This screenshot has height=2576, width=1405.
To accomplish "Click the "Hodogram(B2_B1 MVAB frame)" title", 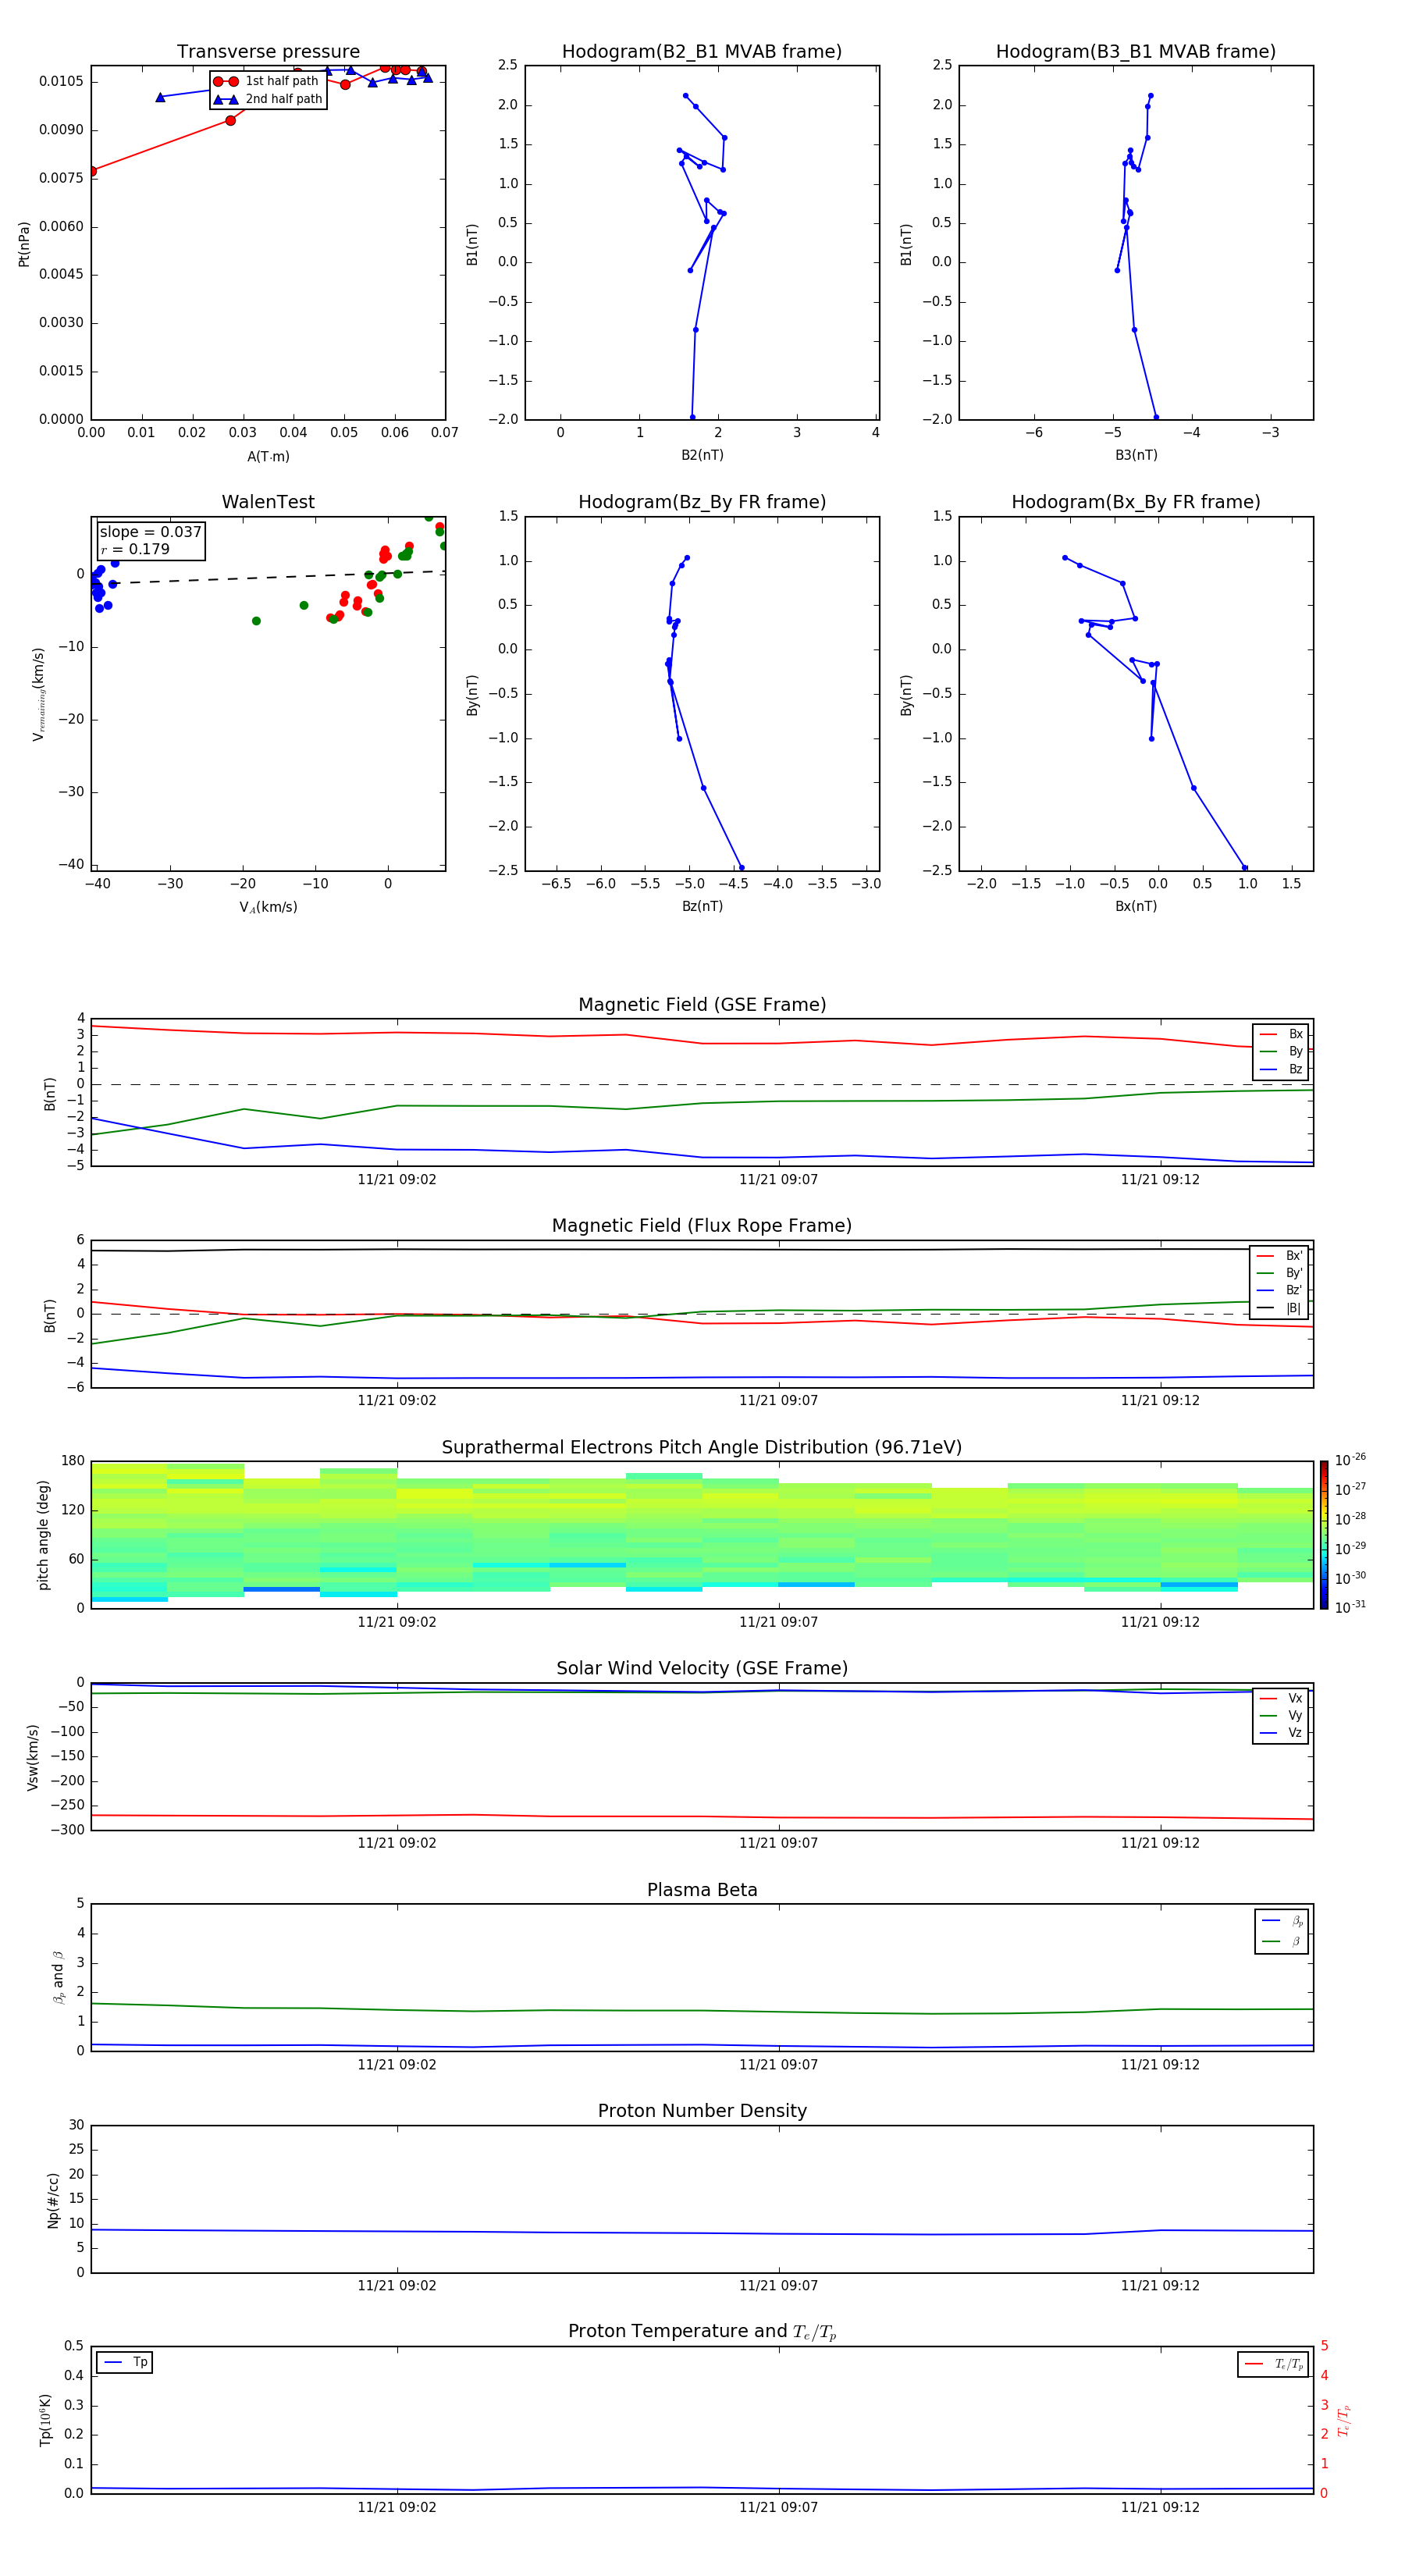I will [x=701, y=51].
